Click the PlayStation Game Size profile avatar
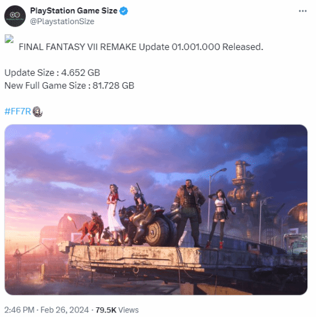Image resolution: width=316 pixels, height=317 pixels. pos(15,16)
